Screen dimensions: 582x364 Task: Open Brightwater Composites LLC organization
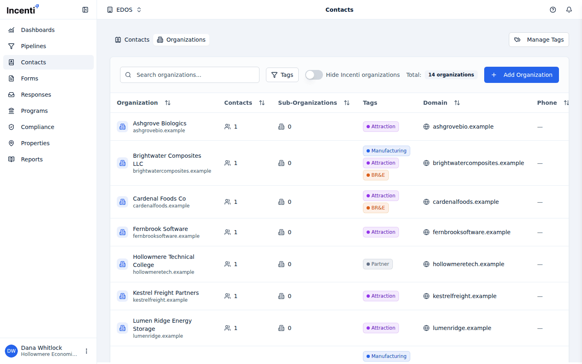point(167,160)
